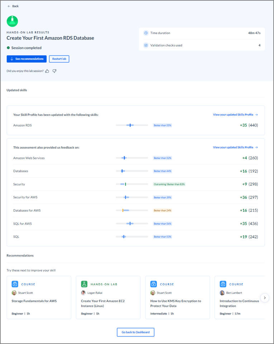Click the 'Better than 44%' badge
274x344 pixels.
(162, 171)
